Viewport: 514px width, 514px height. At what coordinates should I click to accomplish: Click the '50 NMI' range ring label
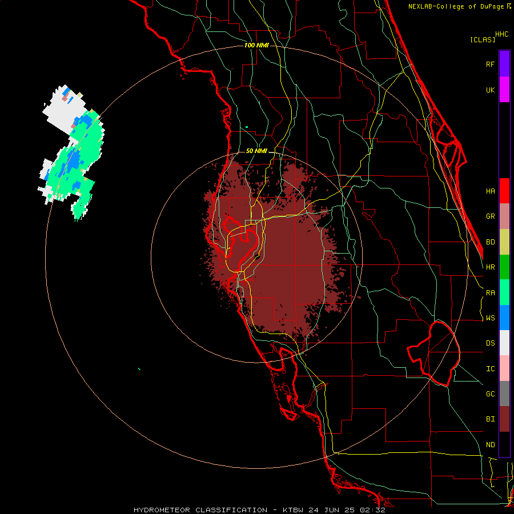point(256,151)
